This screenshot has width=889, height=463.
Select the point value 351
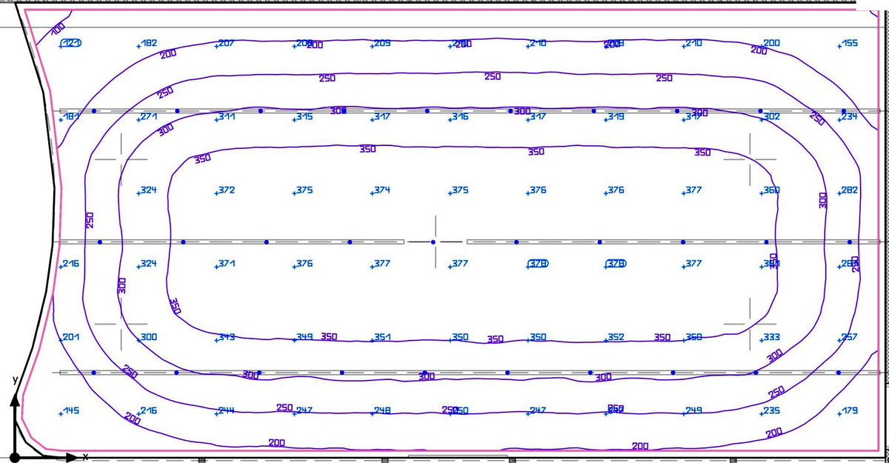click(382, 337)
